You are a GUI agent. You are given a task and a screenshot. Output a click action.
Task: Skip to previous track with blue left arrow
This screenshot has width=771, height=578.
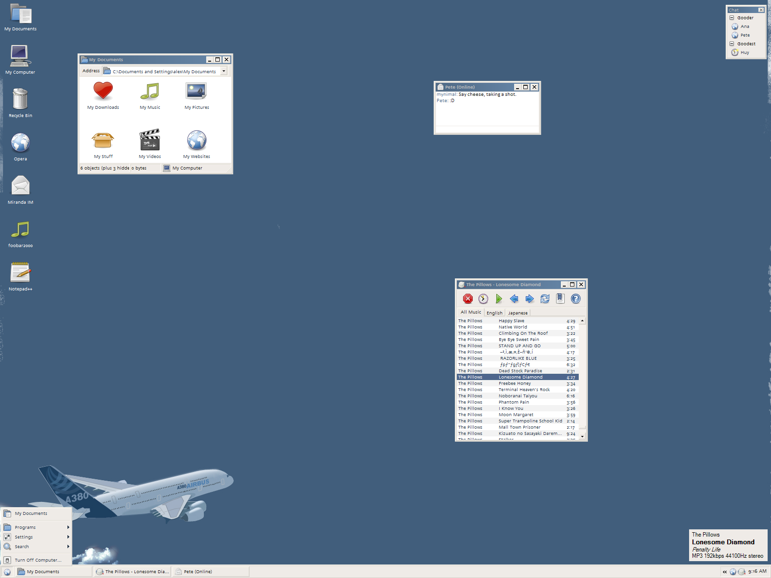coord(514,299)
